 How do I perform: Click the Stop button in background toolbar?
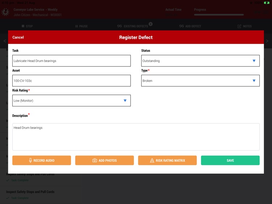click(27, 26)
